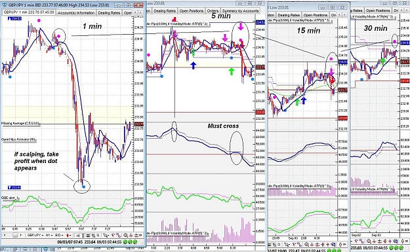Image resolution: width=410 pixels, height=252 pixels.
Task: Open Open Positions tab in 30 min window
Action: tap(378, 10)
